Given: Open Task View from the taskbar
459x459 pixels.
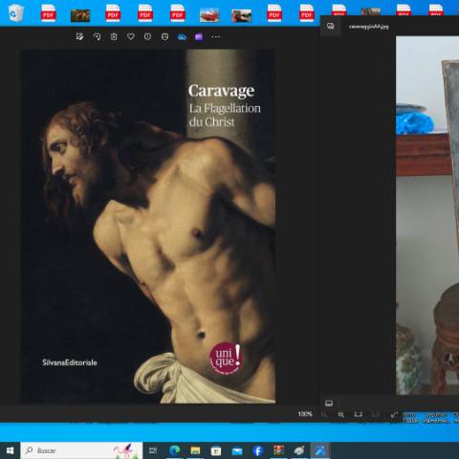Looking at the screenshot, I should click(x=153, y=450).
